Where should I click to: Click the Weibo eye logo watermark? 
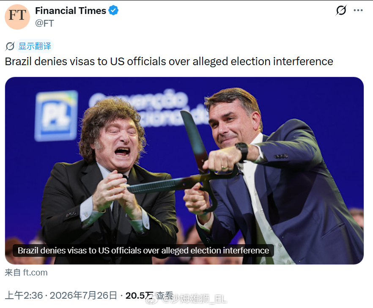coord(151,300)
